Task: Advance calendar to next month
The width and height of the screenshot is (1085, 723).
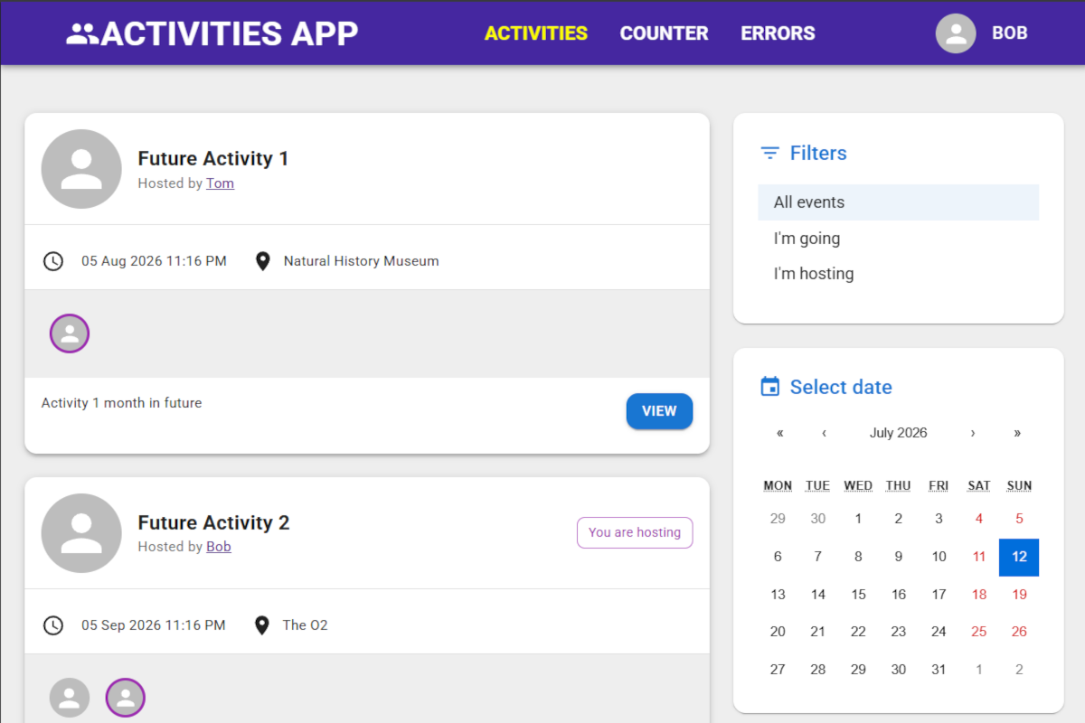Action: (x=973, y=433)
